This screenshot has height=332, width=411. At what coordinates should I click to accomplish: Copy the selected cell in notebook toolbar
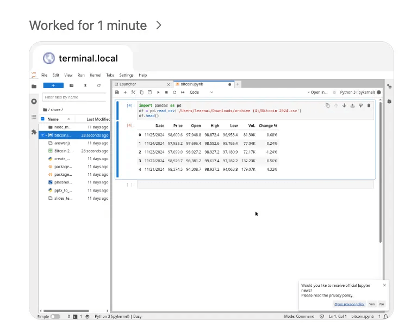click(x=141, y=93)
